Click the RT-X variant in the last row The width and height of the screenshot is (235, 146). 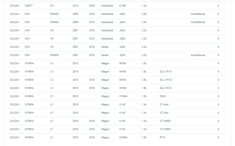[x=162, y=137]
